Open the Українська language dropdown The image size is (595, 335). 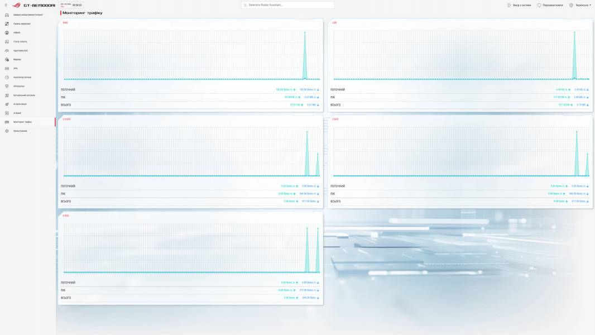point(583,6)
